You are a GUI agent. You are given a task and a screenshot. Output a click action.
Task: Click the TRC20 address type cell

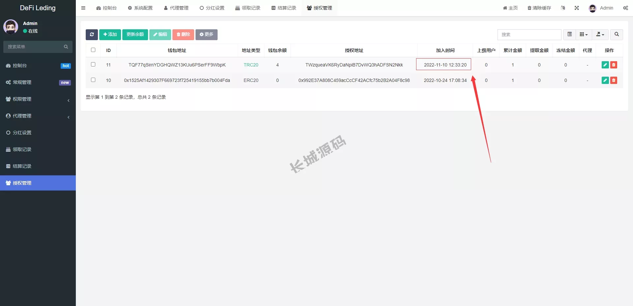(251, 65)
